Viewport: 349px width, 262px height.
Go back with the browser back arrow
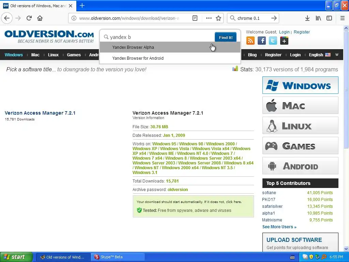click(x=7, y=18)
